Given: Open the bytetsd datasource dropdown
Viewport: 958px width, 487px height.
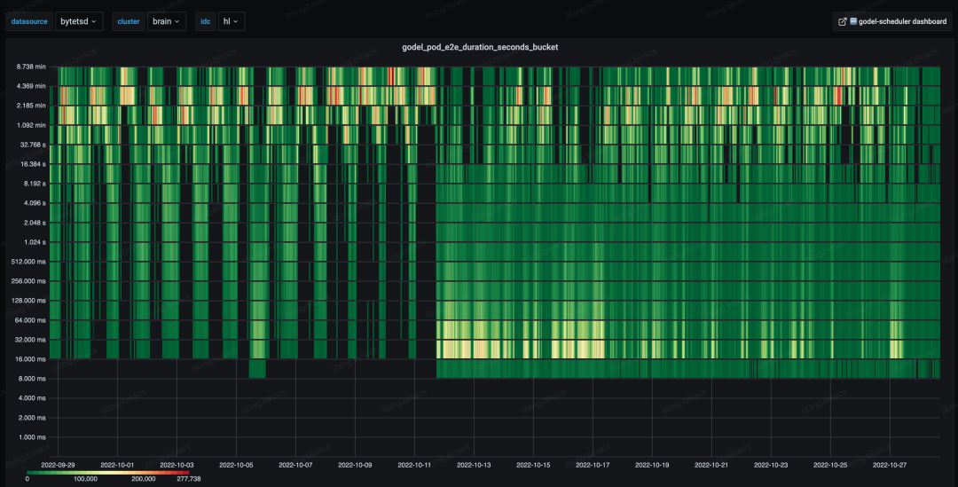Looking at the screenshot, I should 79,20.
